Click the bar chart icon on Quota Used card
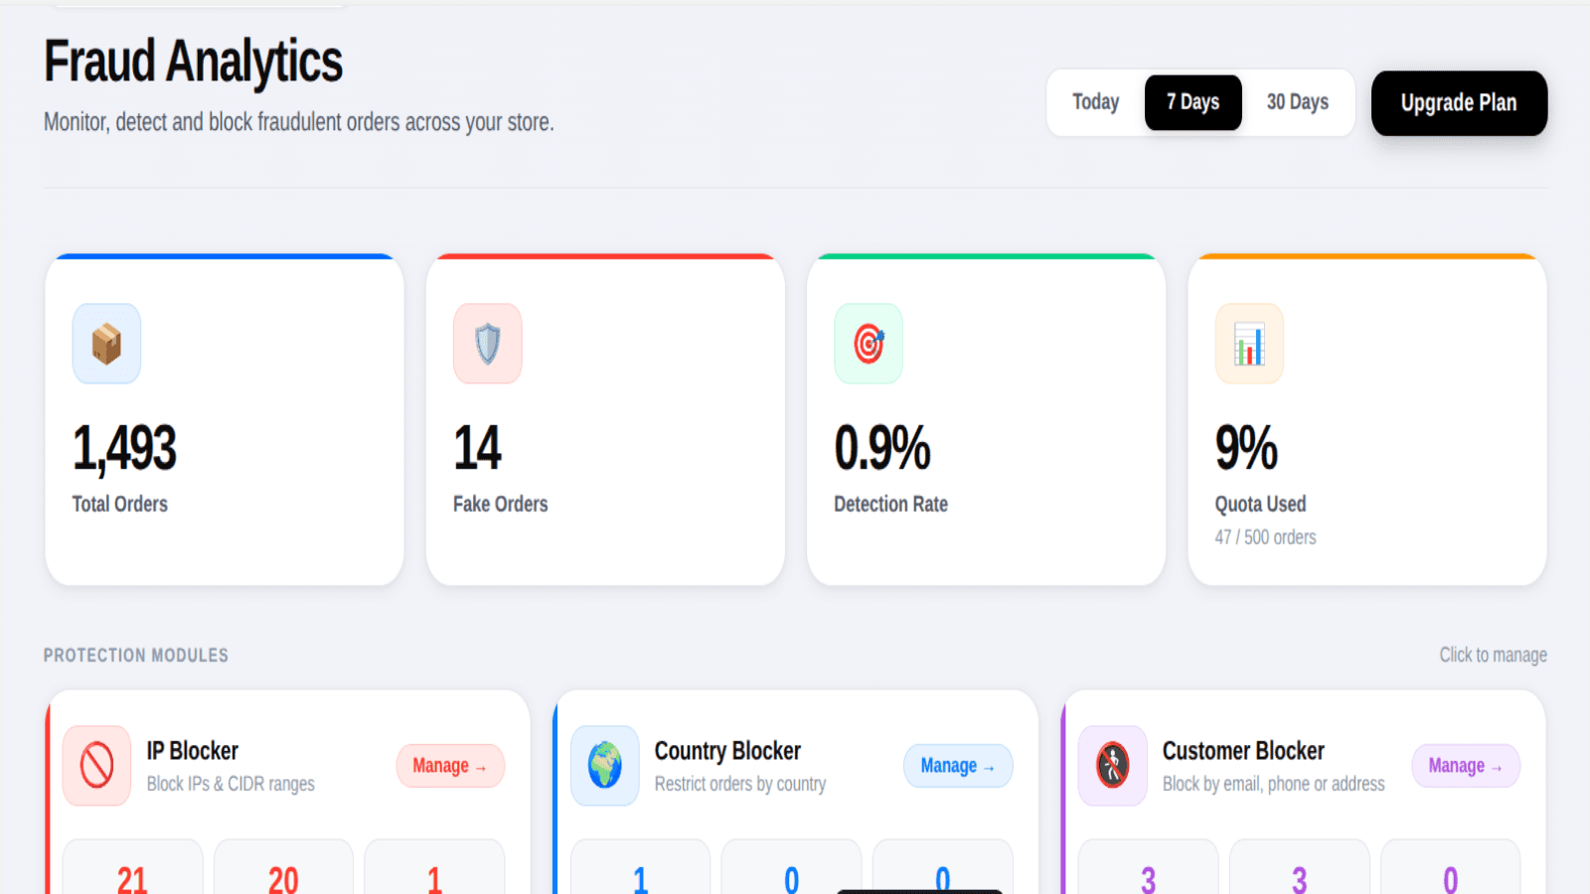The image size is (1590, 894). click(1249, 344)
